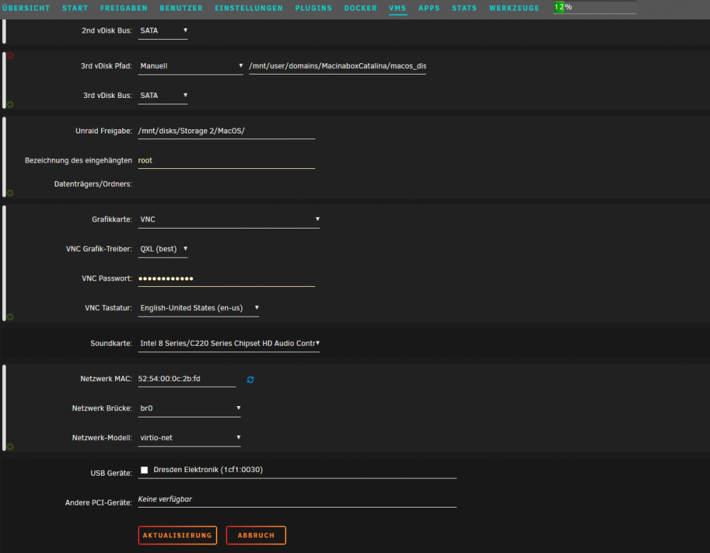Click the VNC Tastatur label
This screenshot has width=710, height=553.
(x=109, y=308)
